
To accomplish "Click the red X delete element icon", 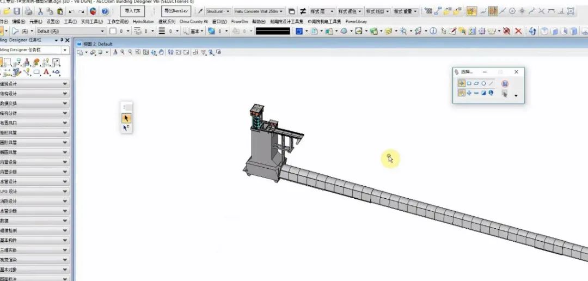I will 518,32.
